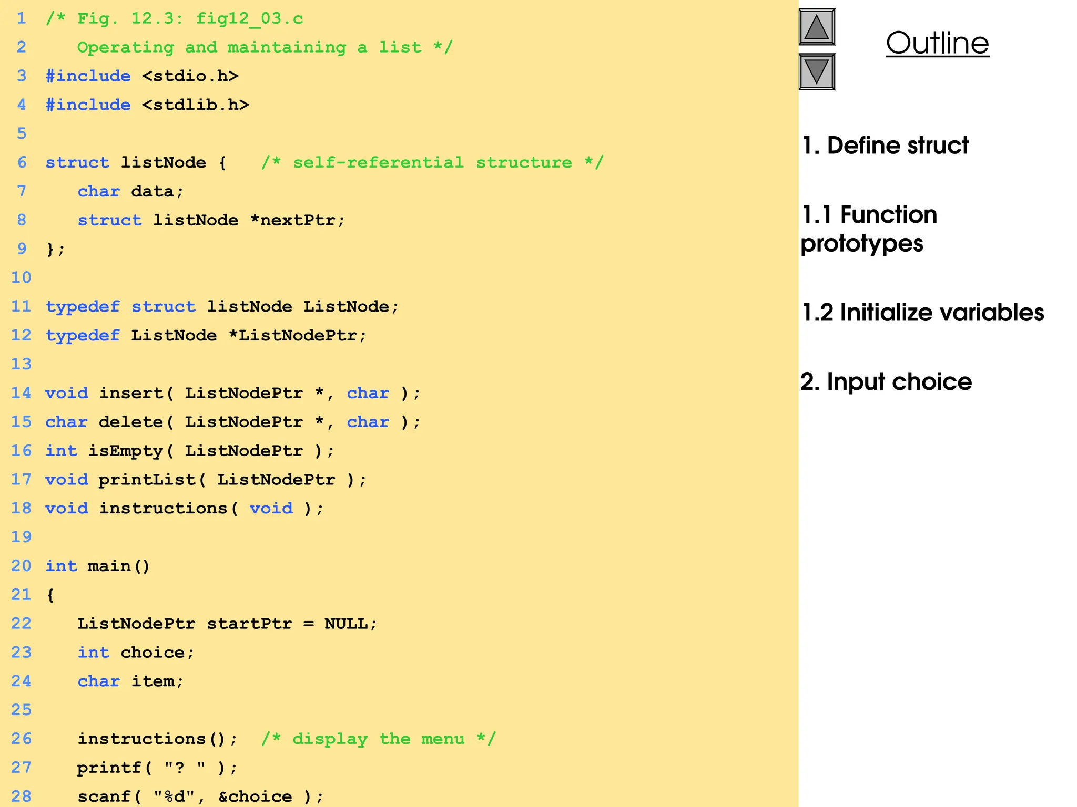Click the 'void instructions( void );' line
Viewport: 1077px width, 807px height.
(185, 509)
